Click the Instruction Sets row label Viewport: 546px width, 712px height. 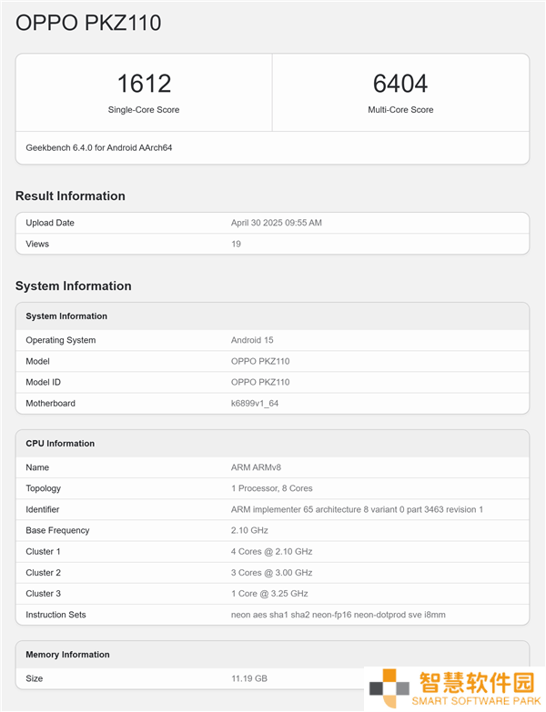[x=56, y=615]
